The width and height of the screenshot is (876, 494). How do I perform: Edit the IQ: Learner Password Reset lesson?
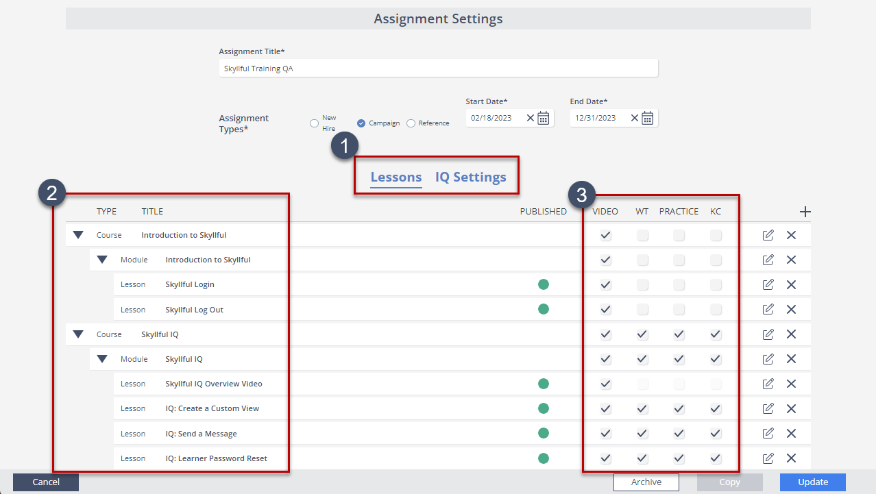coord(768,458)
